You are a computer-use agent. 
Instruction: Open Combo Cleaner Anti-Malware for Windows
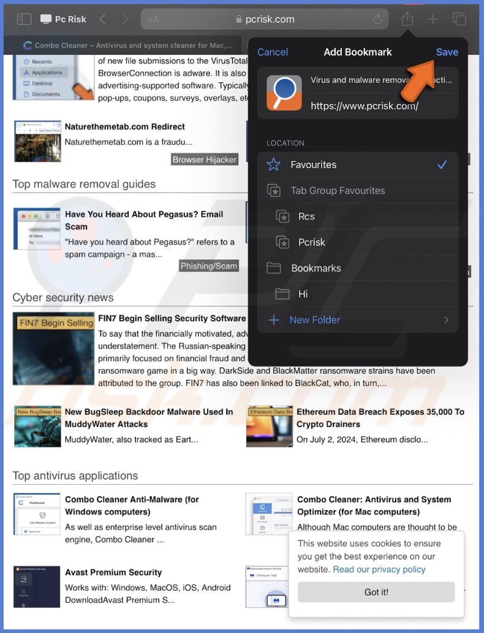coord(132,505)
